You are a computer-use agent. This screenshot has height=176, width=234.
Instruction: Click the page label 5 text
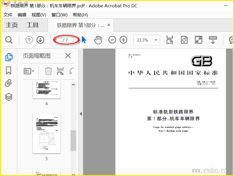coord(47,158)
